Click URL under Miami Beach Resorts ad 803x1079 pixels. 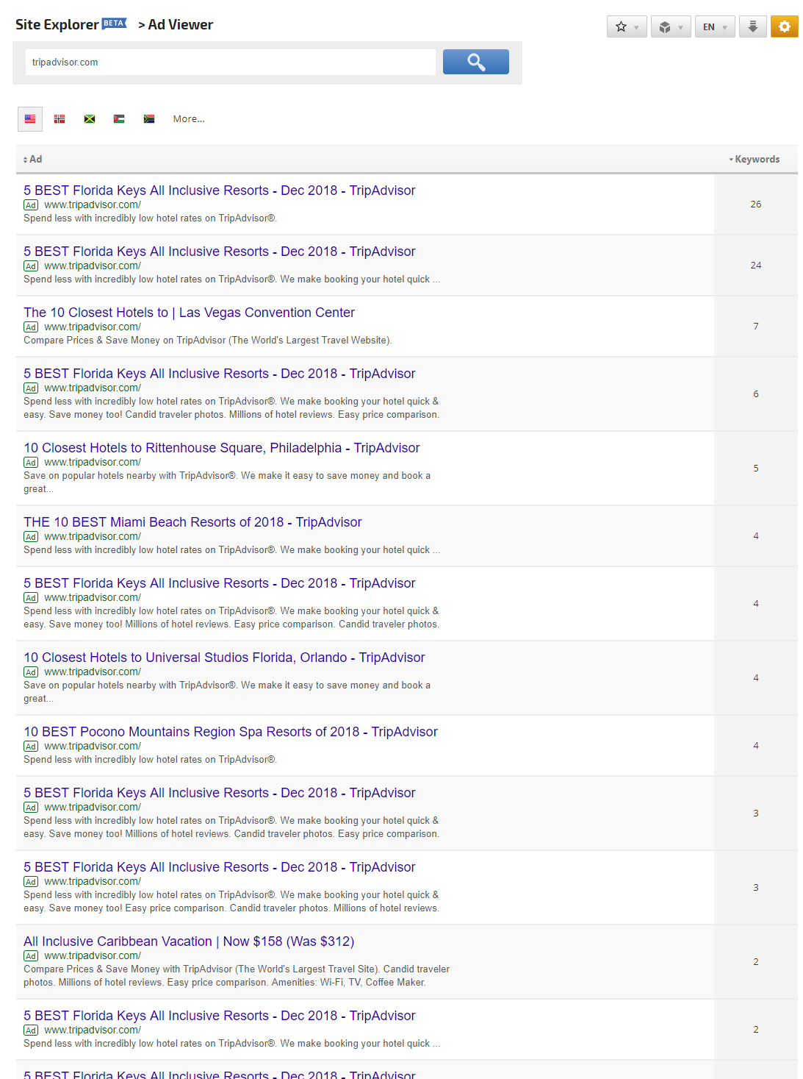point(93,537)
